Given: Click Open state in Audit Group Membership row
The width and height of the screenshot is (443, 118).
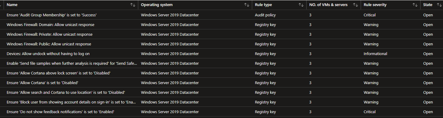Looking at the screenshot, I should [x=428, y=15].
